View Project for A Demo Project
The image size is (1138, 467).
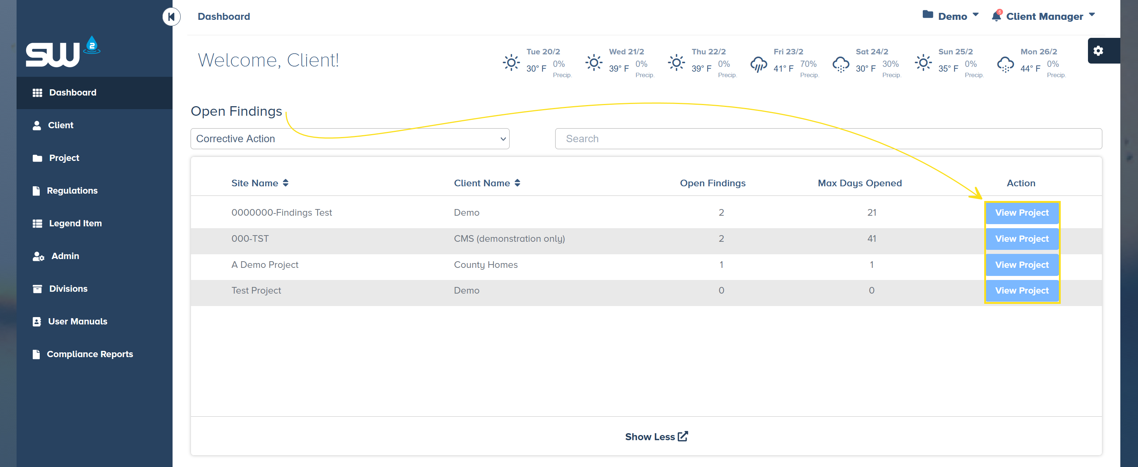coord(1021,265)
